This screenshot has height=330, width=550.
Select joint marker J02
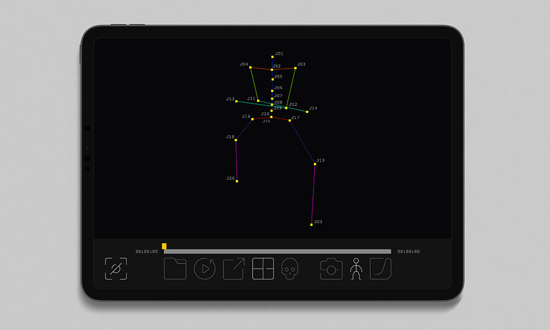[x=272, y=70]
